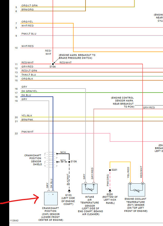
Task: Select the GRY label at pin 19
Action: (24, 99)
